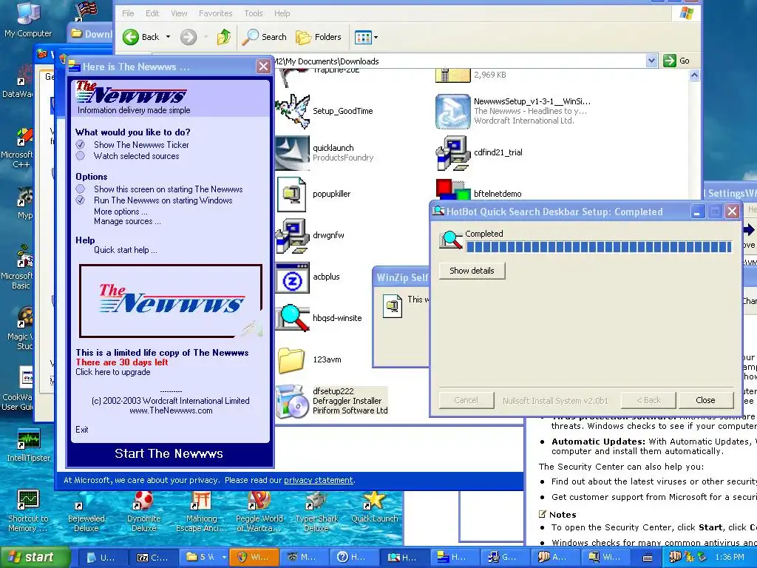
Task: Open My Computer desktop icon
Action: 28,19
